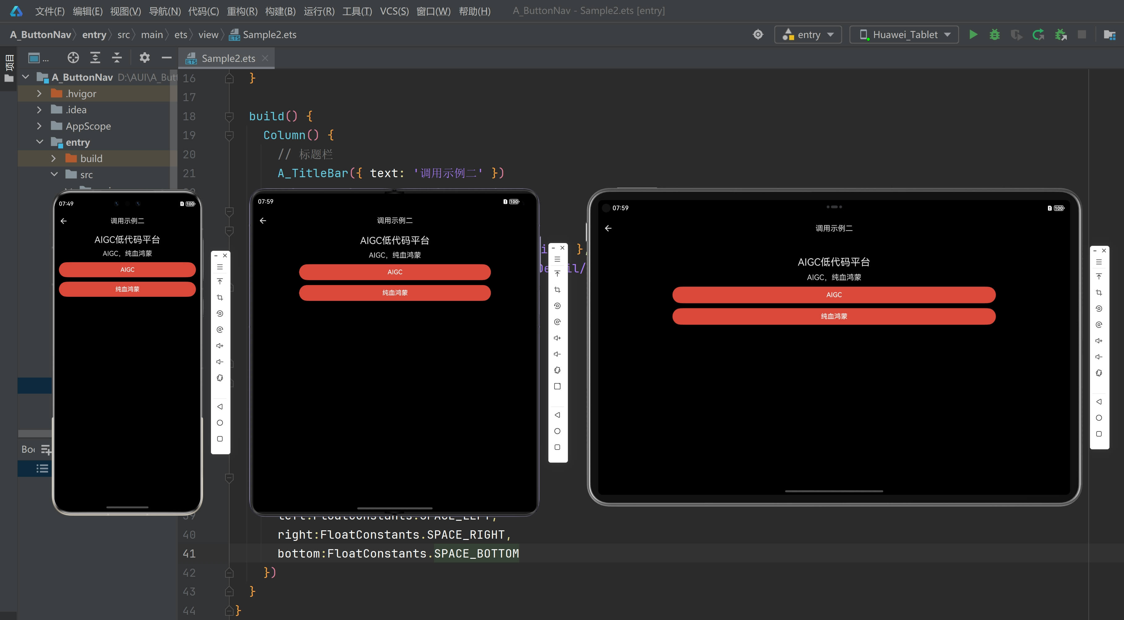The height and width of the screenshot is (620, 1124).
Task: Click back arrow in foldable emulator
Action: pos(263,221)
